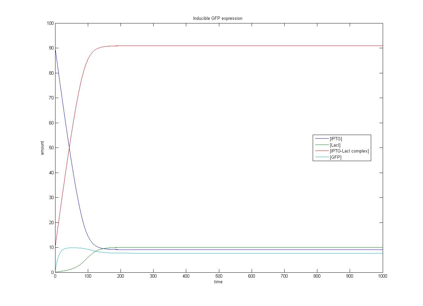Click the cyan line sample in legend
The height and width of the screenshot is (306, 423).
point(322,157)
